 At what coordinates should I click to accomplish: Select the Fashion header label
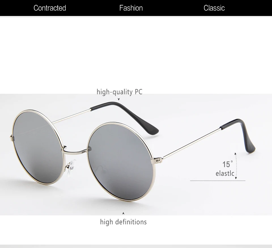click(x=131, y=8)
